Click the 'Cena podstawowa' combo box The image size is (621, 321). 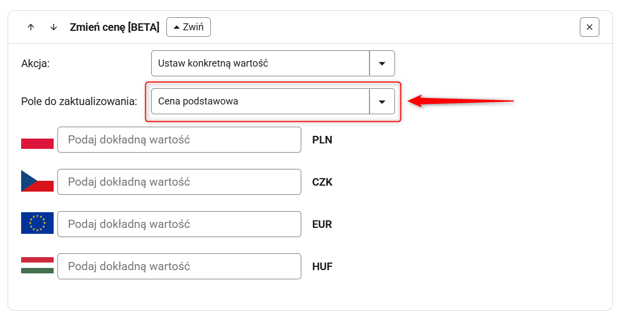pyautogui.click(x=260, y=101)
